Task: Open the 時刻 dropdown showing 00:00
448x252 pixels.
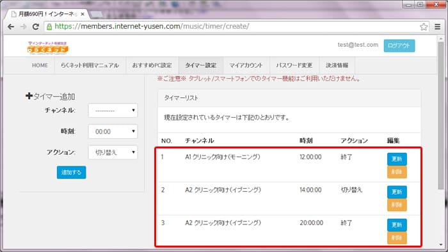Action: (113, 132)
